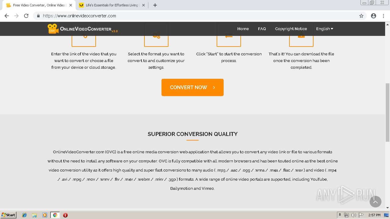Click the show desktop button in taskbar
Screen dimensions: 390x219
pyautogui.click(x=387, y=215)
